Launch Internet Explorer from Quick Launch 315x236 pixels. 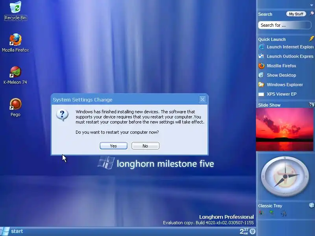tap(286, 47)
